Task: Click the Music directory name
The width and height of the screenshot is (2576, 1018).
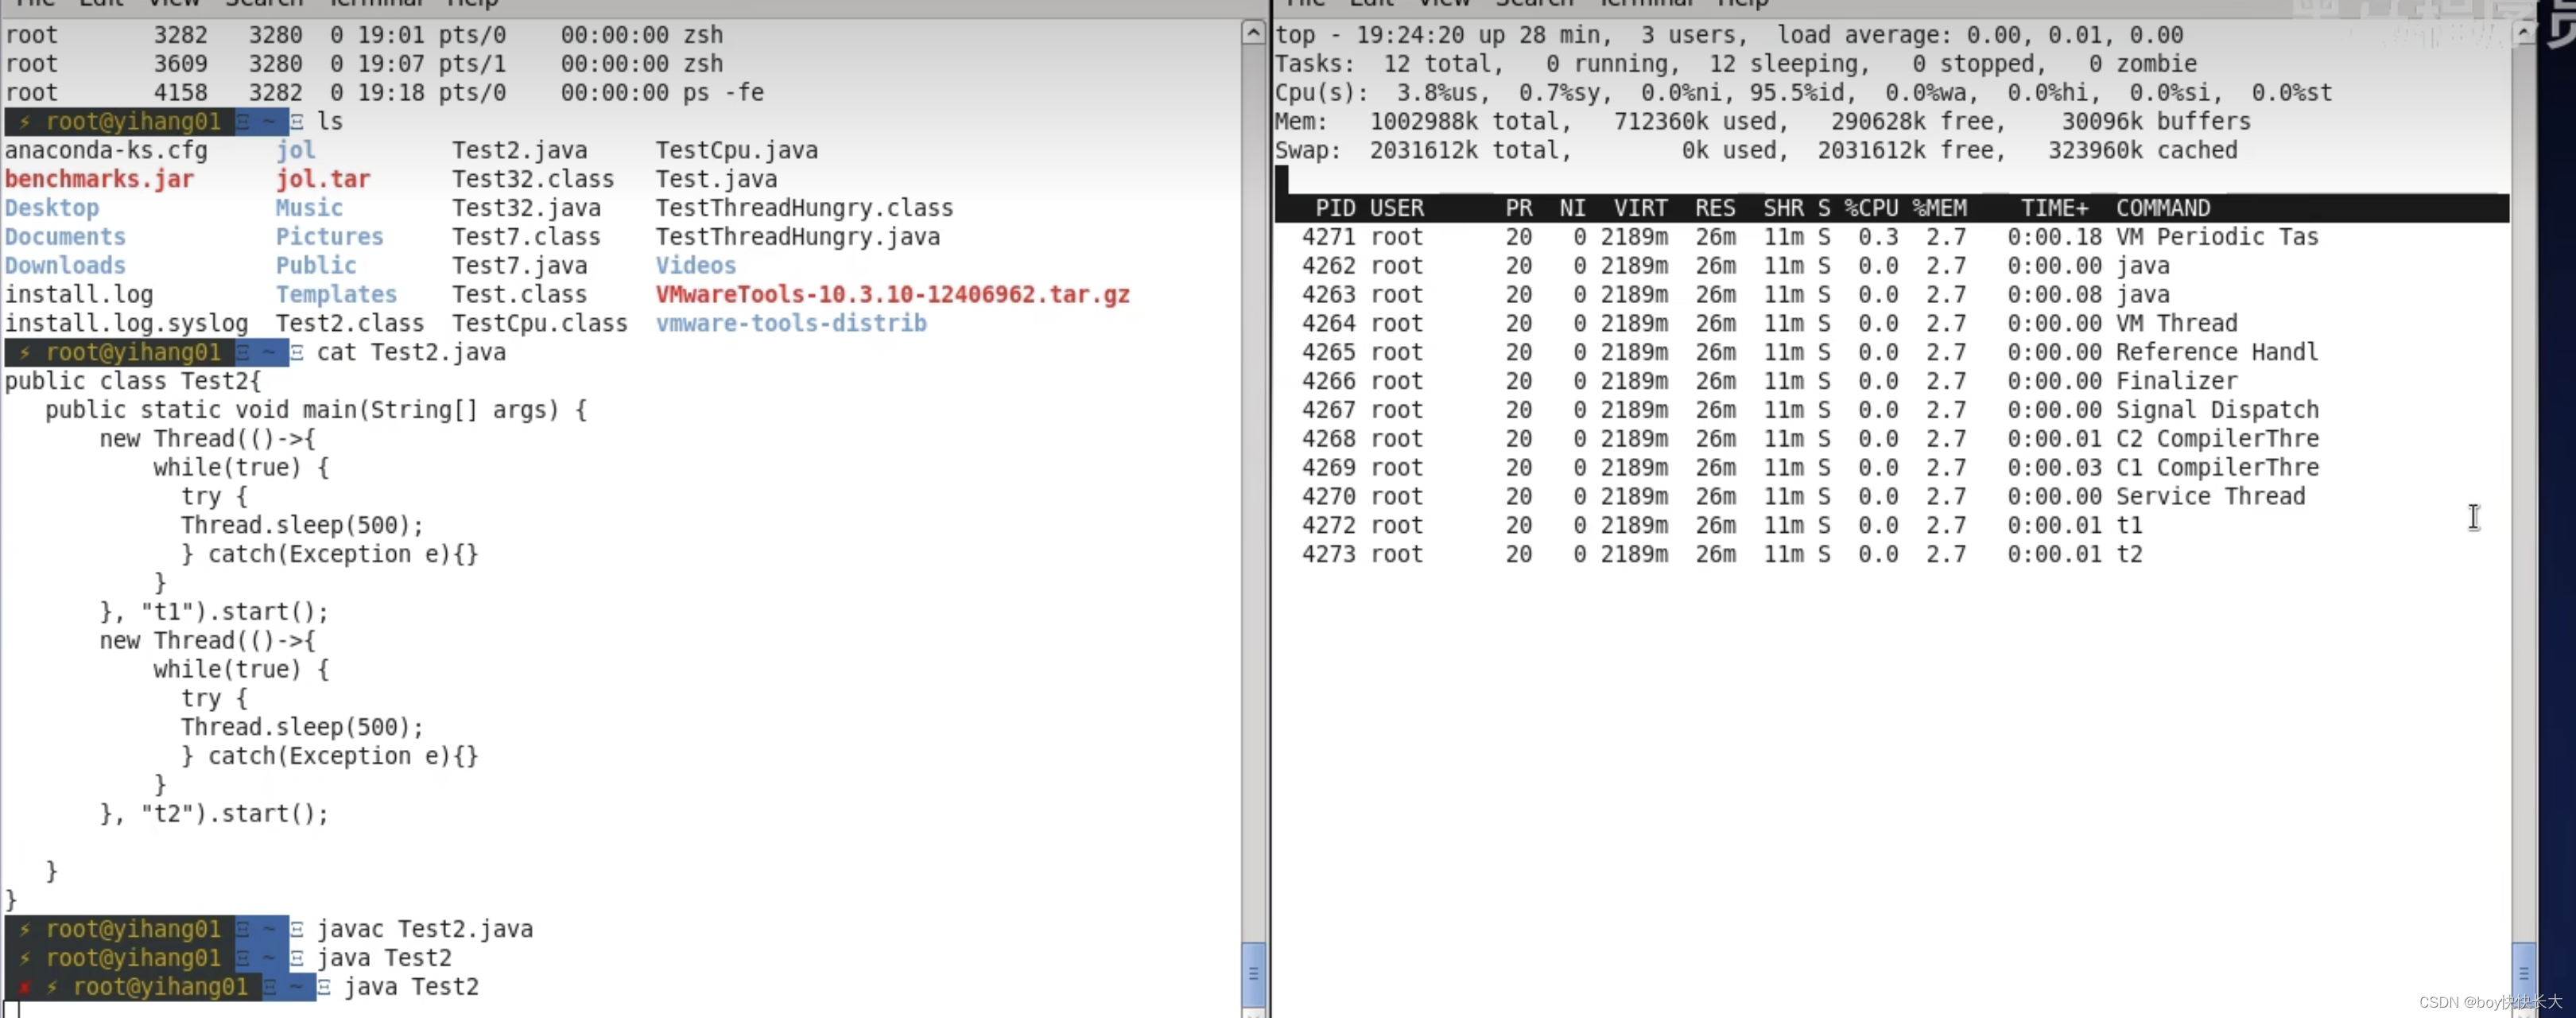Action: tap(309, 208)
